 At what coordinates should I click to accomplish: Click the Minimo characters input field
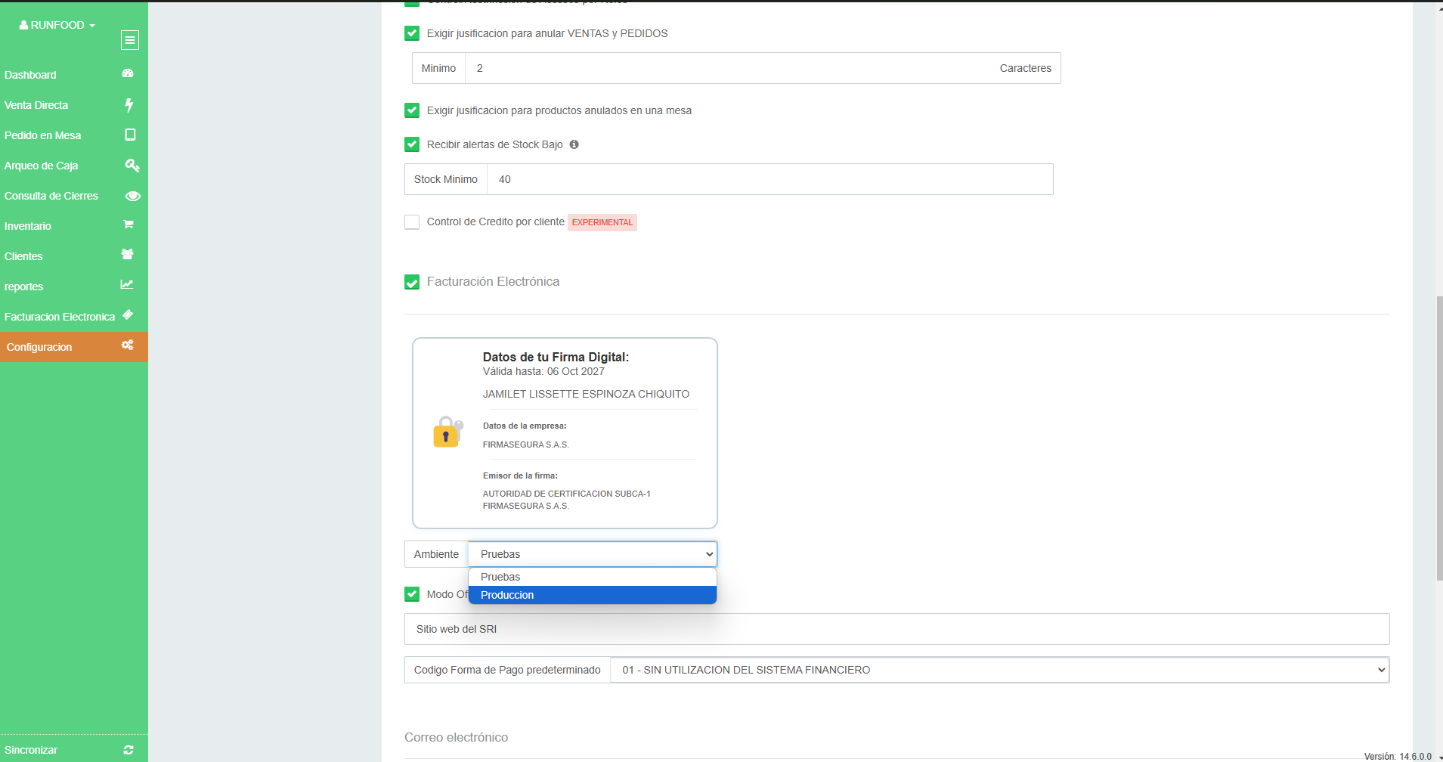(x=728, y=68)
